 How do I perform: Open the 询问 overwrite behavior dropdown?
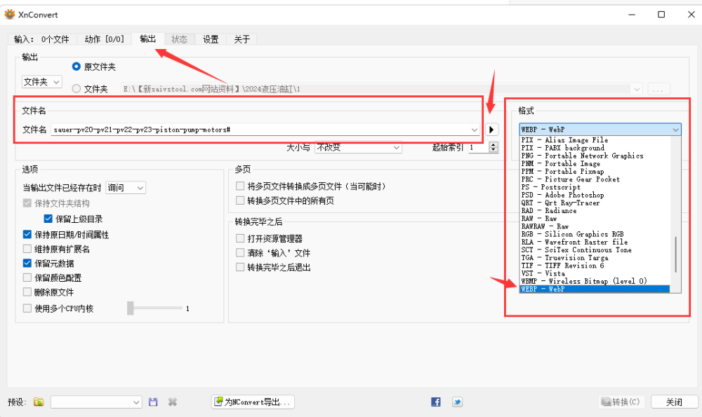click(126, 188)
